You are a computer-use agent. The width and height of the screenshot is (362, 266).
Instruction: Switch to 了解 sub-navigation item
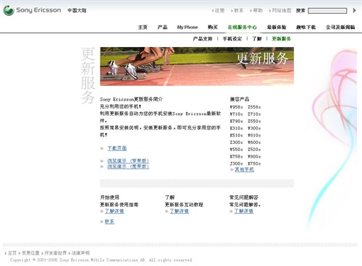(257, 39)
